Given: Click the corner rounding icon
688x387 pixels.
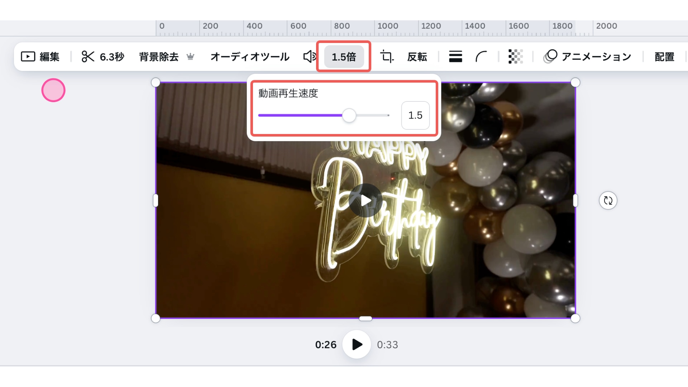Looking at the screenshot, I should pos(481,57).
